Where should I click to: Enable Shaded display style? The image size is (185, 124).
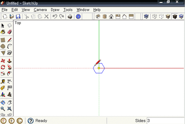(168, 17)
